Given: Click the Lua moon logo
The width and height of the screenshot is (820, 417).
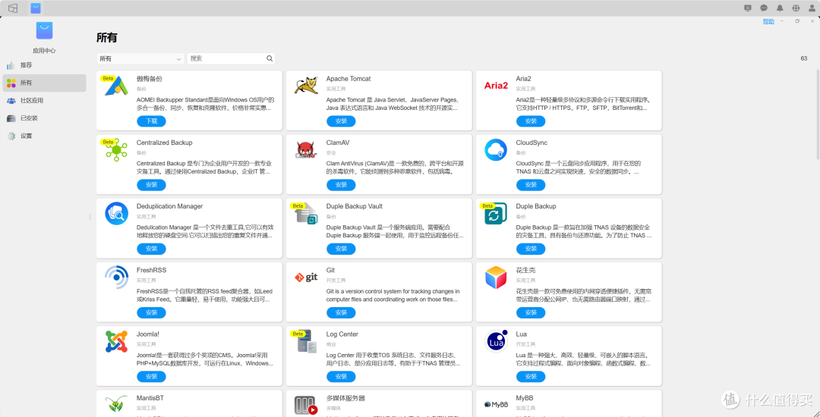Looking at the screenshot, I should 496,341.
